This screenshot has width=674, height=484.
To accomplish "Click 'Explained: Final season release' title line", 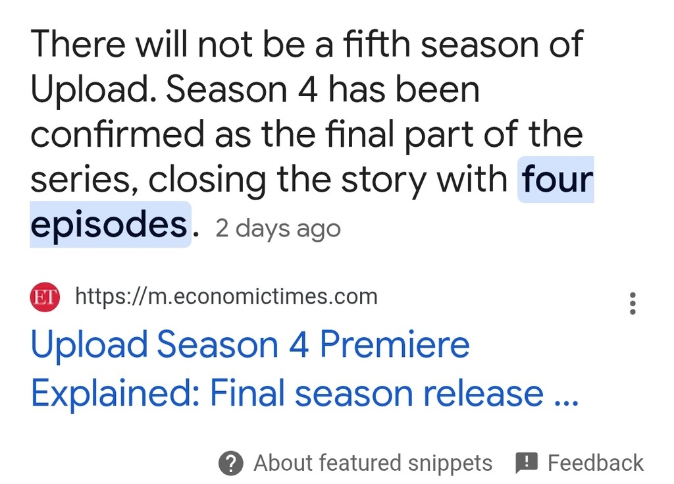I will [x=287, y=393].
